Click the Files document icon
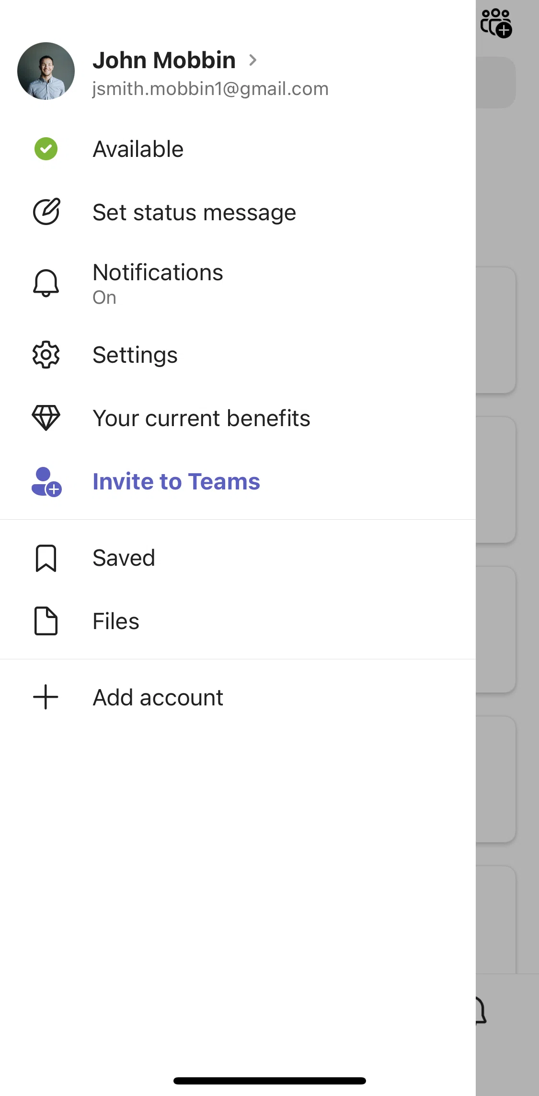This screenshot has width=539, height=1096. pos(46,621)
